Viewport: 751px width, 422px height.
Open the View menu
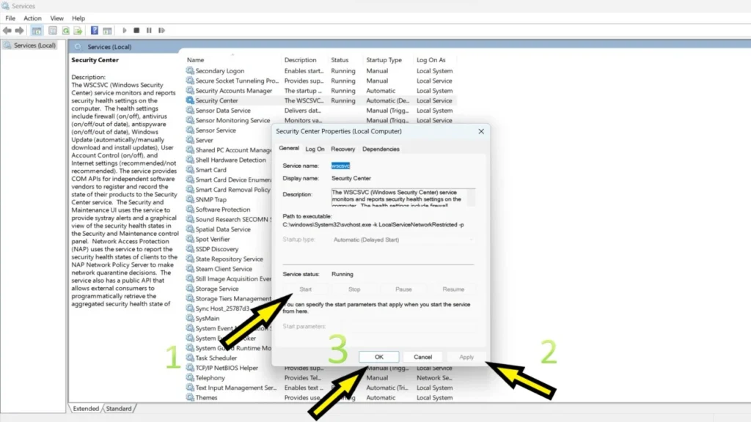pos(56,18)
